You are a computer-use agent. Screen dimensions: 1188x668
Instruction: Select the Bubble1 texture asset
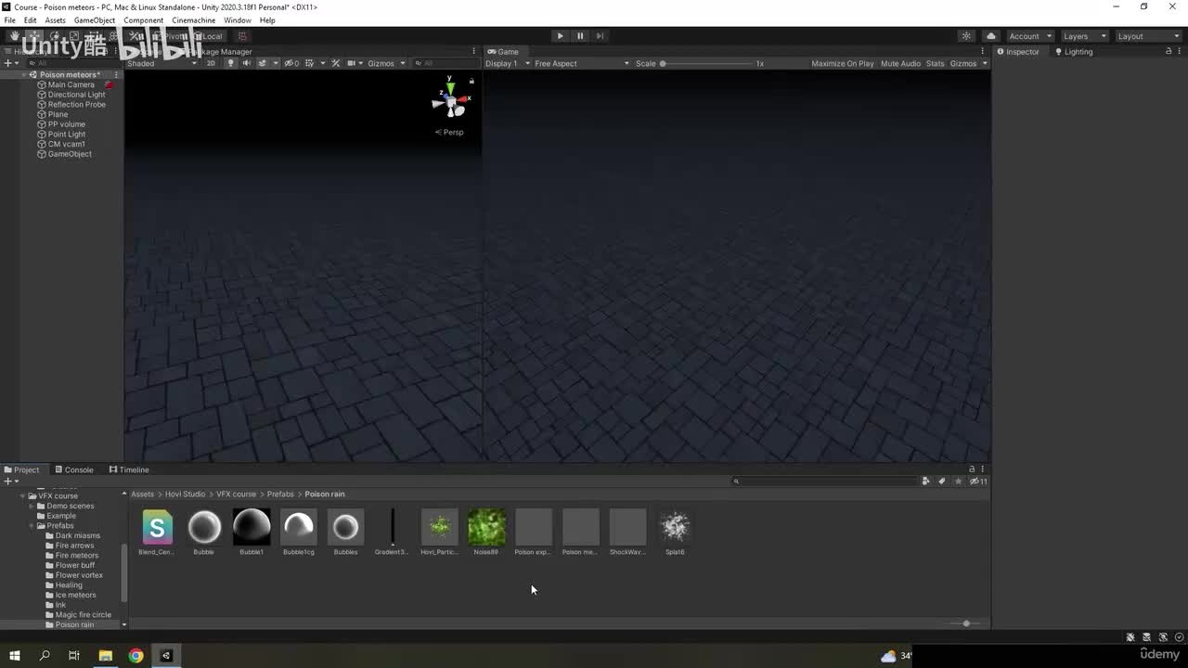252,532
